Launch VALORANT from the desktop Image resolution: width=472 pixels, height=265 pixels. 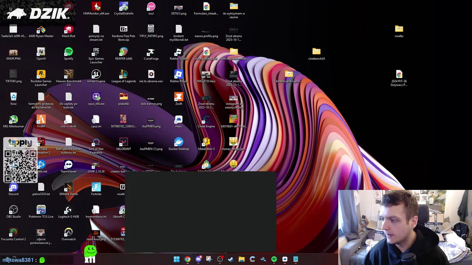click(124, 144)
